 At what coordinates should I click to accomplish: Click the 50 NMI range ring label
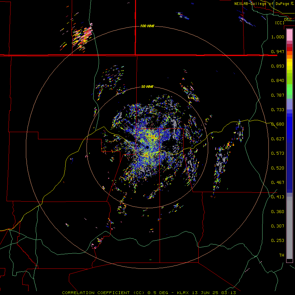(x=147, y=87)
